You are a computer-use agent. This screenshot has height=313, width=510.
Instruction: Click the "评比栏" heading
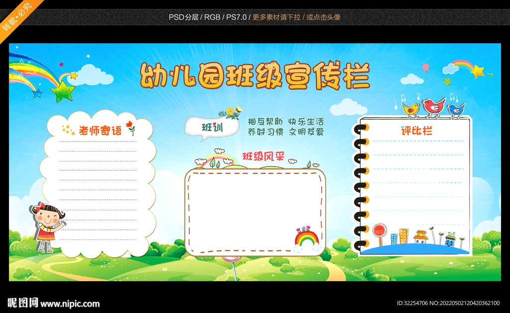pos(417,131)
